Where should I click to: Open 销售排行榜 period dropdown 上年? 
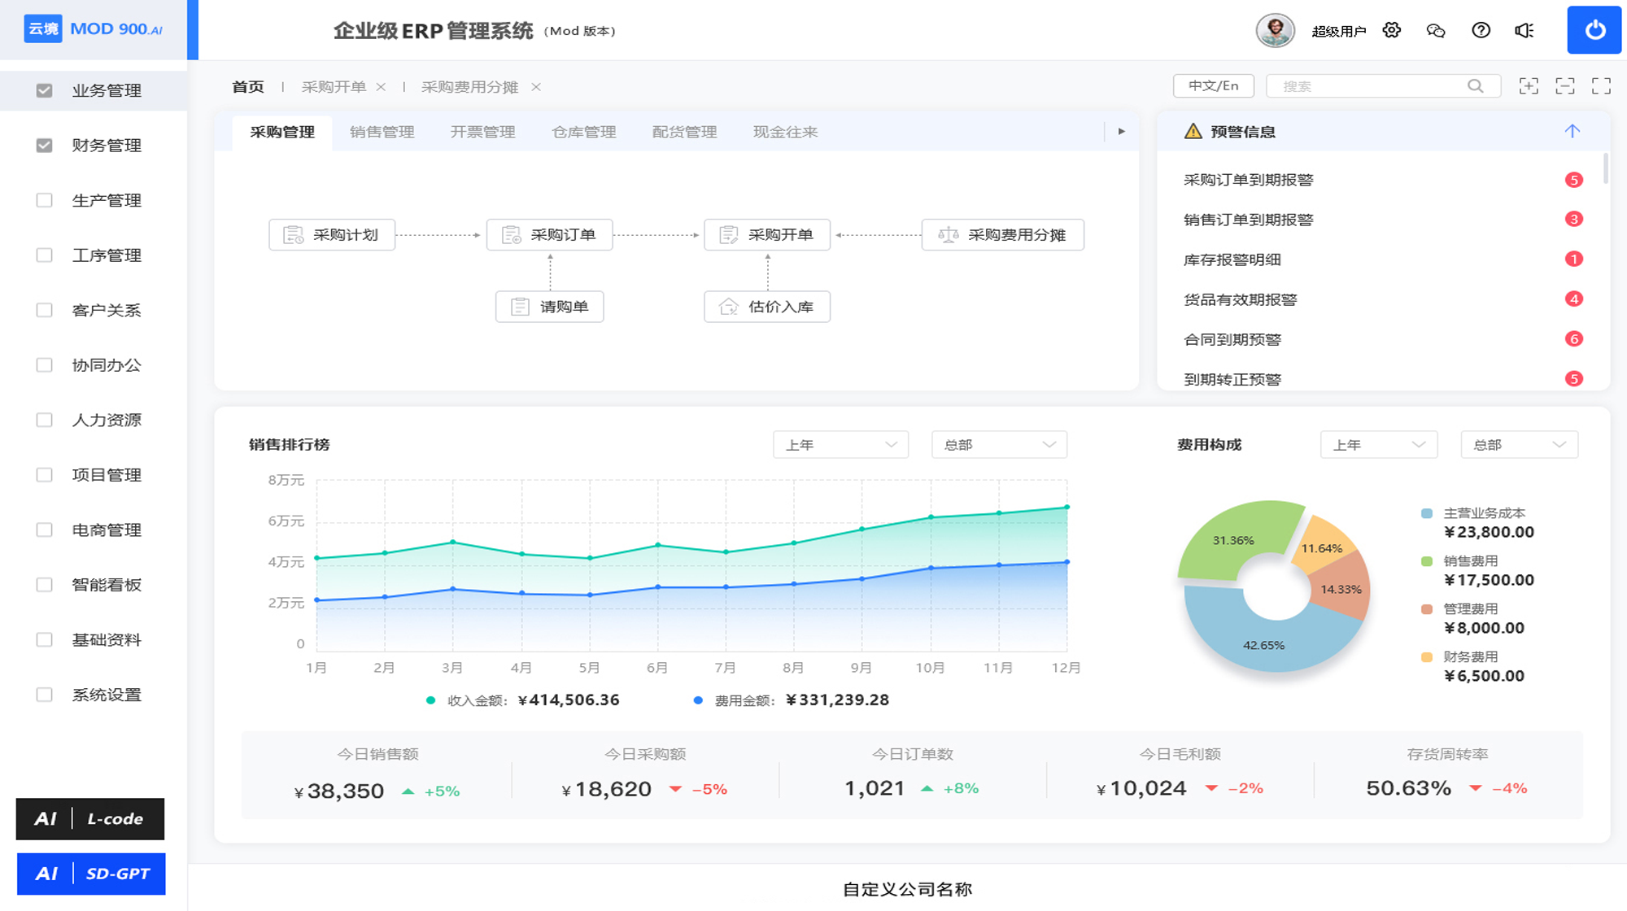[840, 445]
